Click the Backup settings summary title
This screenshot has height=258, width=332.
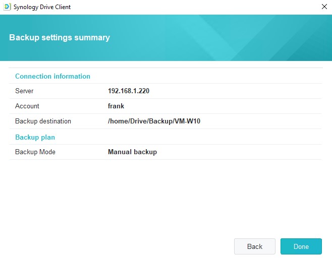(60, 38)
